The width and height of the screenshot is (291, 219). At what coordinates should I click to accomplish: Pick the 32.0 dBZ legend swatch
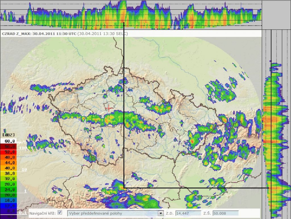pyautogui.click(x=8, y=179)
